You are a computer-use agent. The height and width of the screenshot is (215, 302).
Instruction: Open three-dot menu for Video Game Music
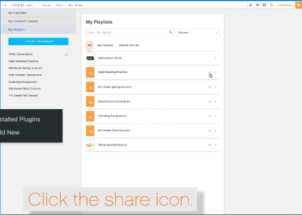coord(215,58)
